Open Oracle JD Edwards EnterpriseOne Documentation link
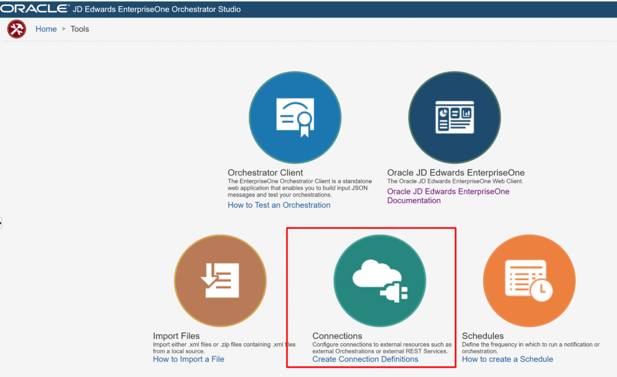This screenshot has height=377, width=617. coord(448,196)
